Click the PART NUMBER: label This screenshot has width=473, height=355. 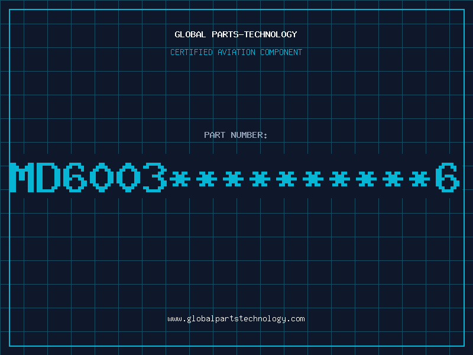pyautogui.click(x=236, y=135)
